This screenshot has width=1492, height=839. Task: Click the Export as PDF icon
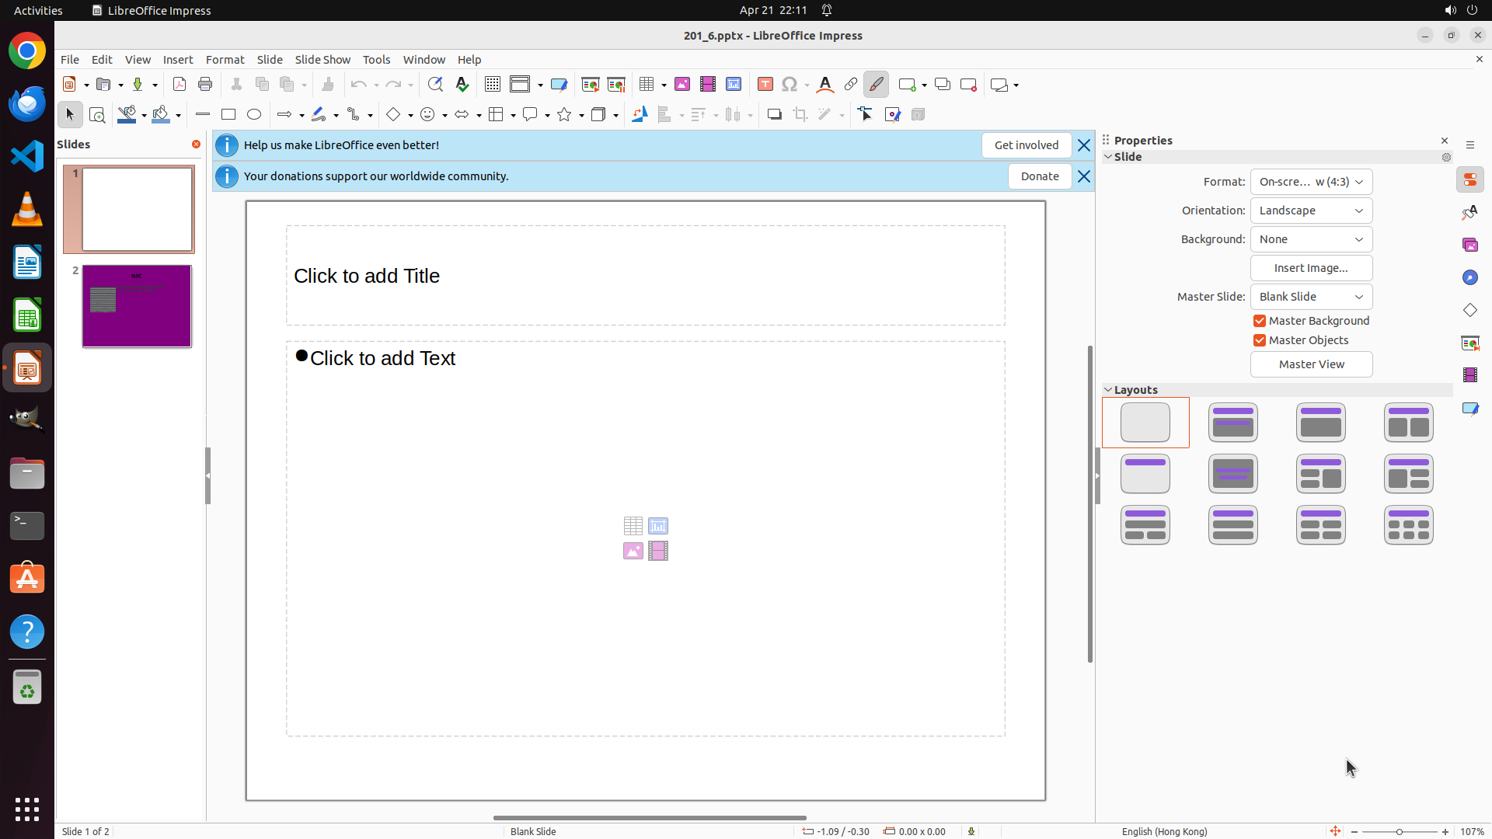180,85
